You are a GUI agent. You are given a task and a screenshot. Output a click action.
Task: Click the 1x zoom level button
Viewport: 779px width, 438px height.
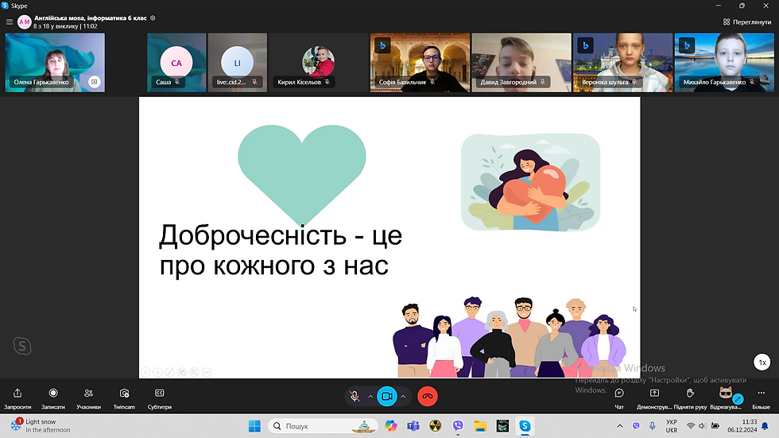pyautogui.click(x=762, y=362)
